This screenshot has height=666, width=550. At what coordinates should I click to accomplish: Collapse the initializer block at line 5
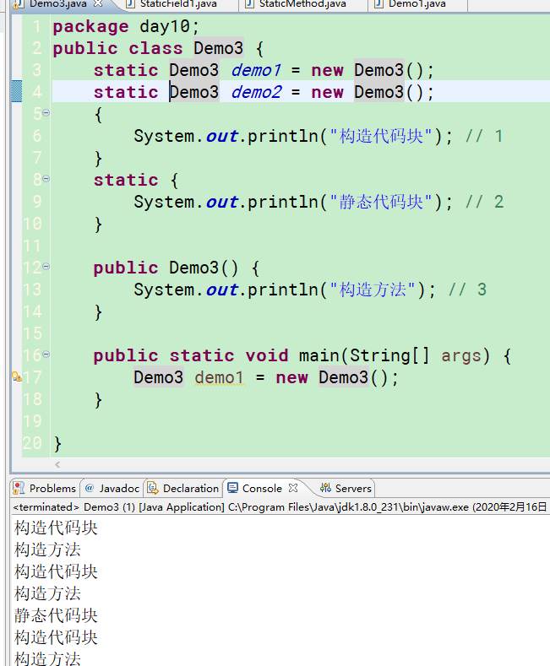(x=46, y=113)
